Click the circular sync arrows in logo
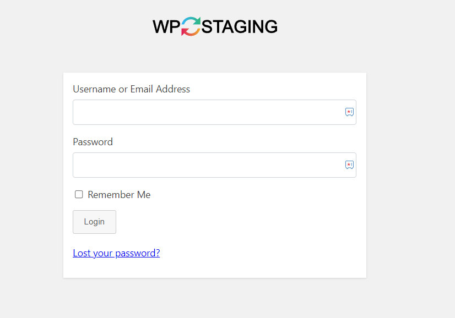 191,26
